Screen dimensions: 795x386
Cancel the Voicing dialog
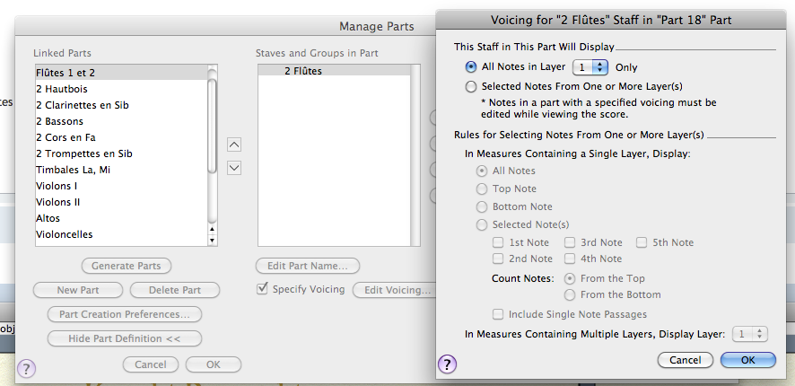coord(686,360)
